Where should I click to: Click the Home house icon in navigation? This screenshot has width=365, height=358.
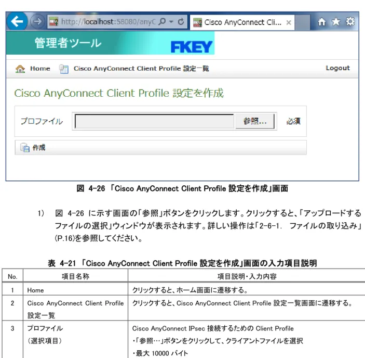20,69
